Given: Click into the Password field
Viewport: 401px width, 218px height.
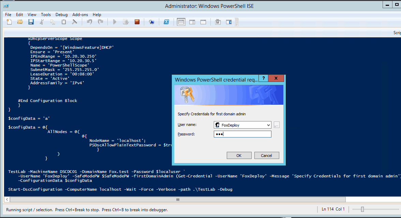Looking at the screenshot, I should 242,134.
